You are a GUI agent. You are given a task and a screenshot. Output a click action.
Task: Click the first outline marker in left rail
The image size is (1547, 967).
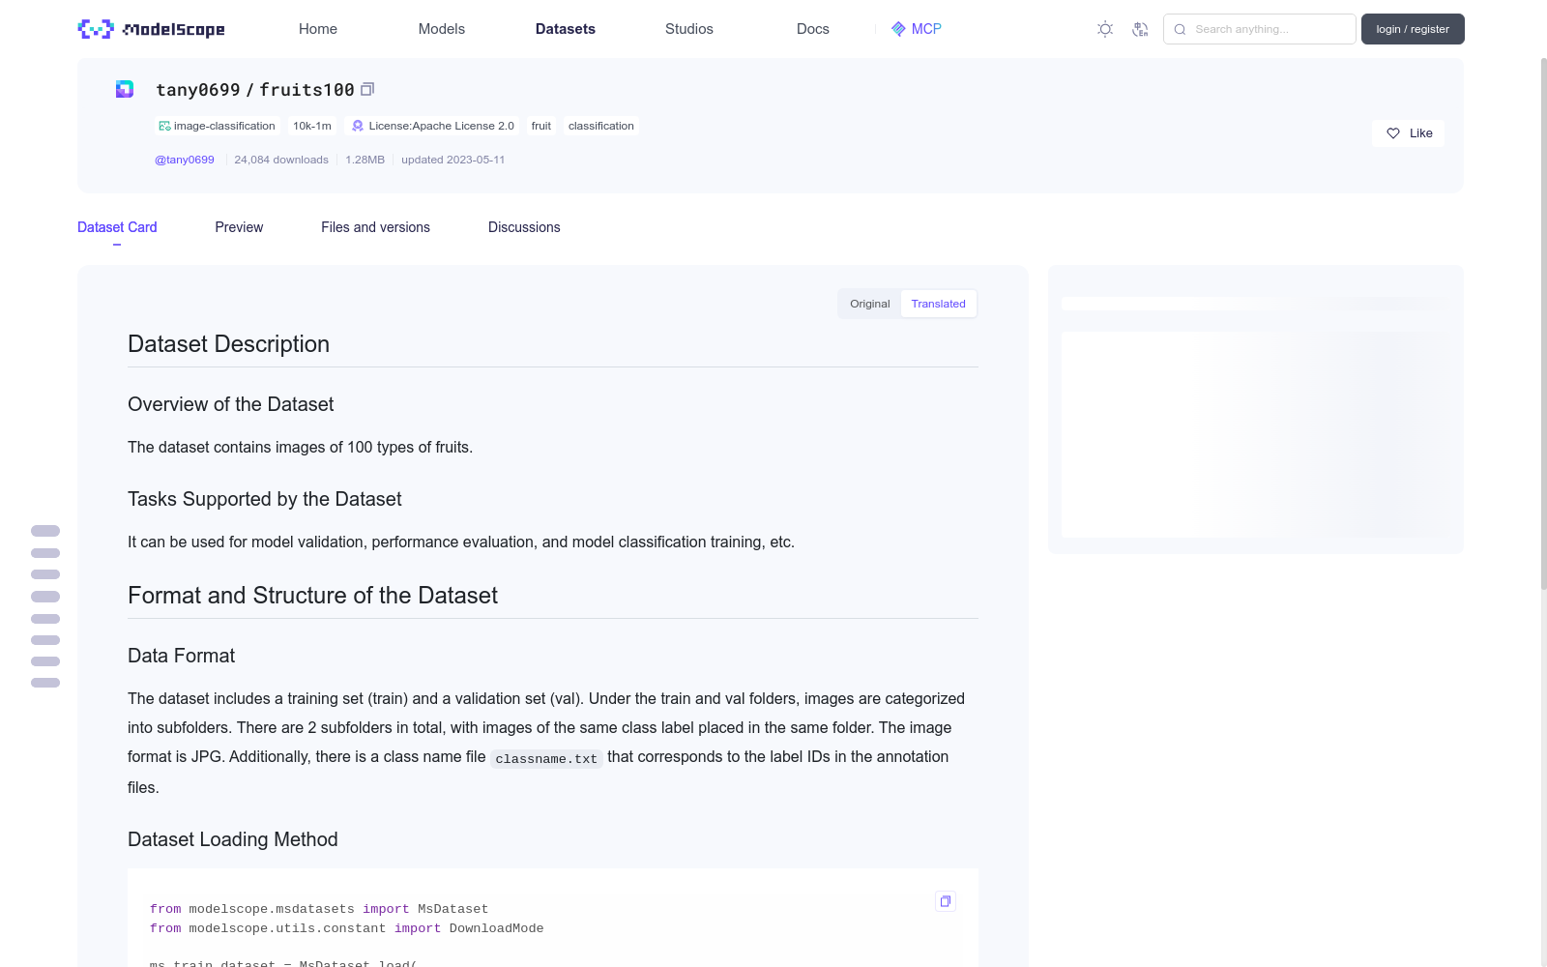tap(45, 531)
